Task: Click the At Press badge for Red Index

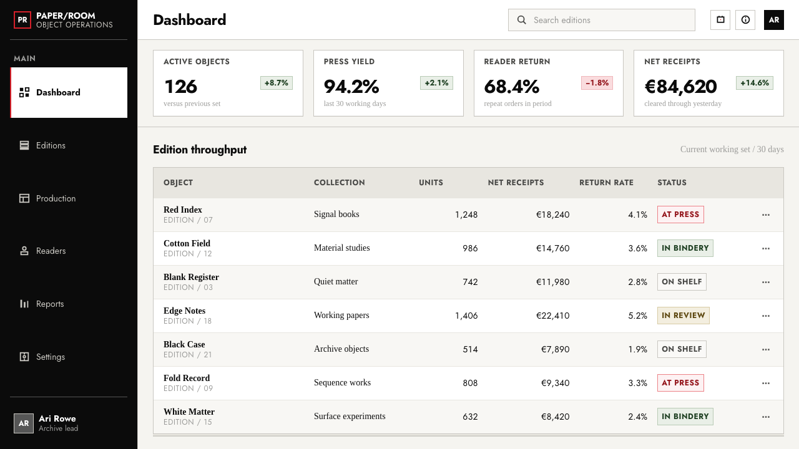Action: [x=680, y=215]
